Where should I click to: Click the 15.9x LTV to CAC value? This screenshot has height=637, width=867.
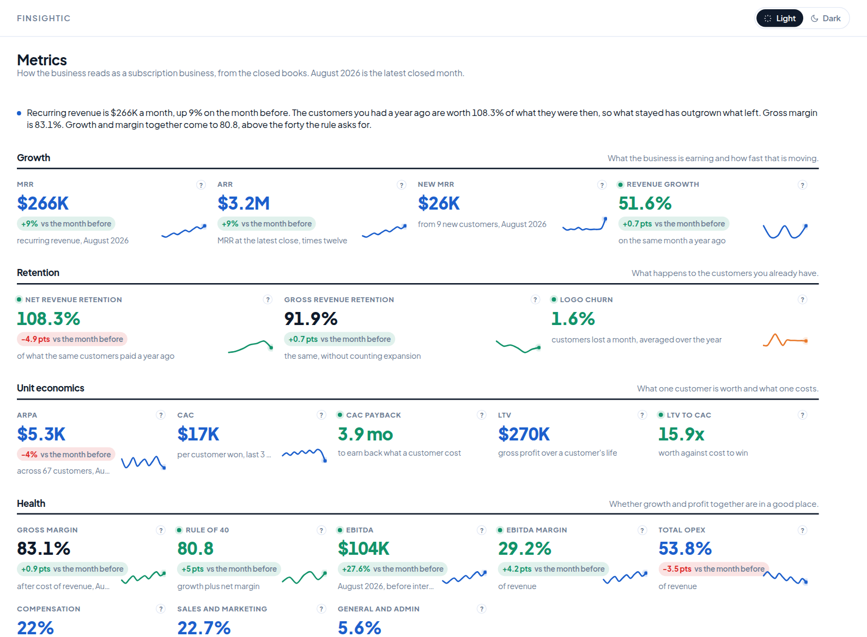click(x=681, y=434)
